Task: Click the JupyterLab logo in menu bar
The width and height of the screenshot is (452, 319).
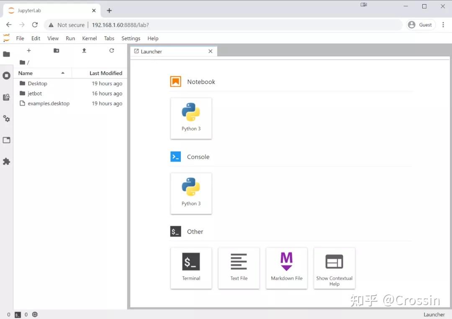Action: click(x=6, y=38)
